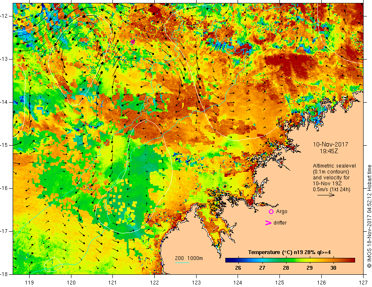Click the "Temperature (°C) n19 28% ql>=4" title
372x287 pixels.
click(x=290, y=252)
